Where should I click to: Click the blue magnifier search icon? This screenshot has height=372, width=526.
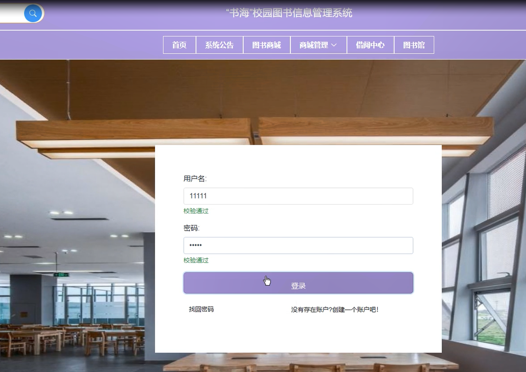[33, 13]
